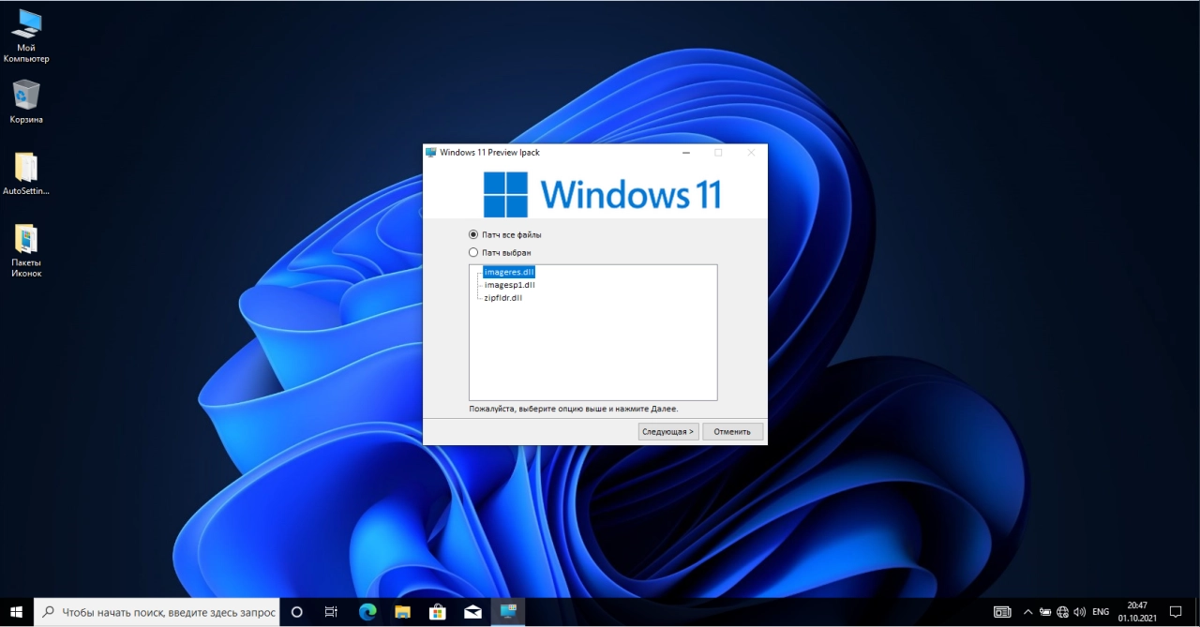Select the 'Патч все файлы' radio option
The width and height of the screenshot is (1200, 627).
coord(505,234)
